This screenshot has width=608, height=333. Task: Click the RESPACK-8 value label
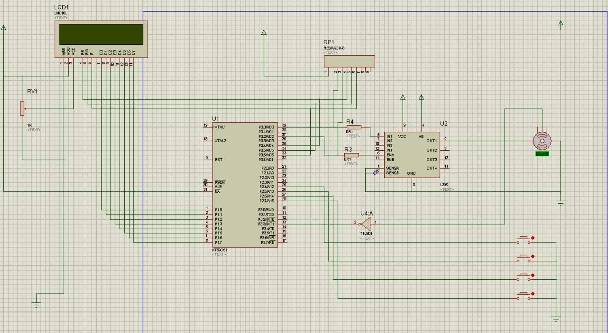[334, 48]
